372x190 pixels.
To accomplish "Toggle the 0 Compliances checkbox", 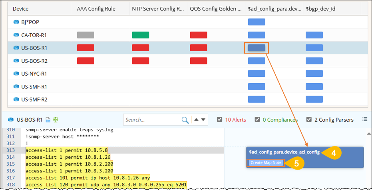I will [x=258, y=120].
